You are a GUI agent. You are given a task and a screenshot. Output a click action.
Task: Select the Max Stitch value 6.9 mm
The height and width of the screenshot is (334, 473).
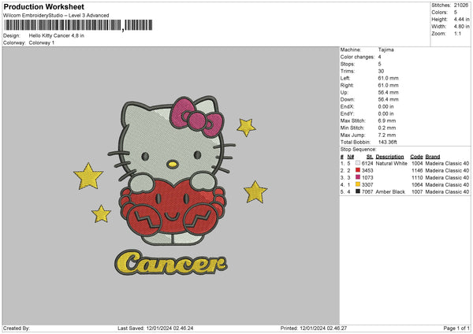point(387,121)
